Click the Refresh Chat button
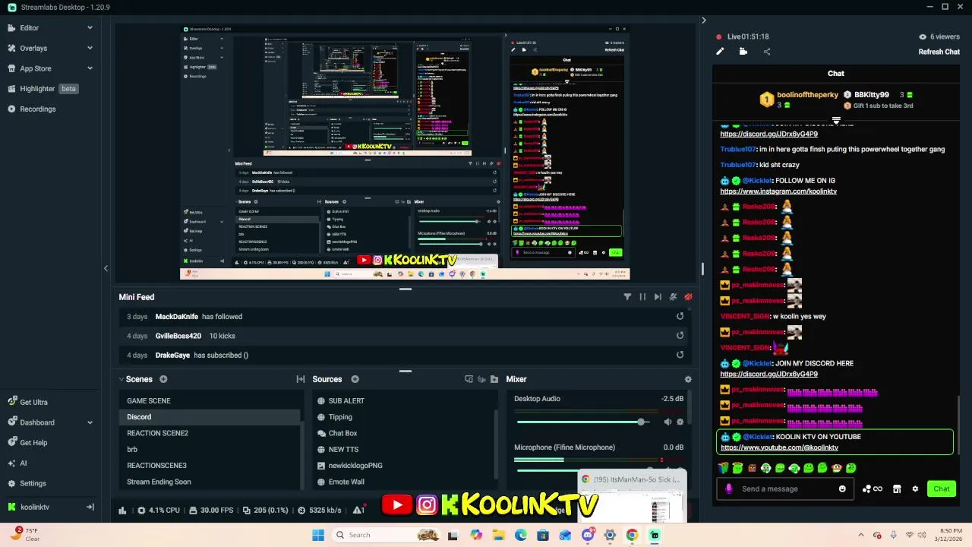Viewport: 972px width, 547px height. pos(939,52)
